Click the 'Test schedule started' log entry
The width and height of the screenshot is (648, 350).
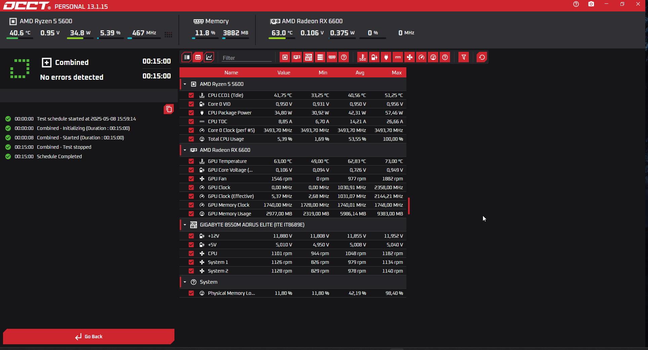(x=86, y=119)
